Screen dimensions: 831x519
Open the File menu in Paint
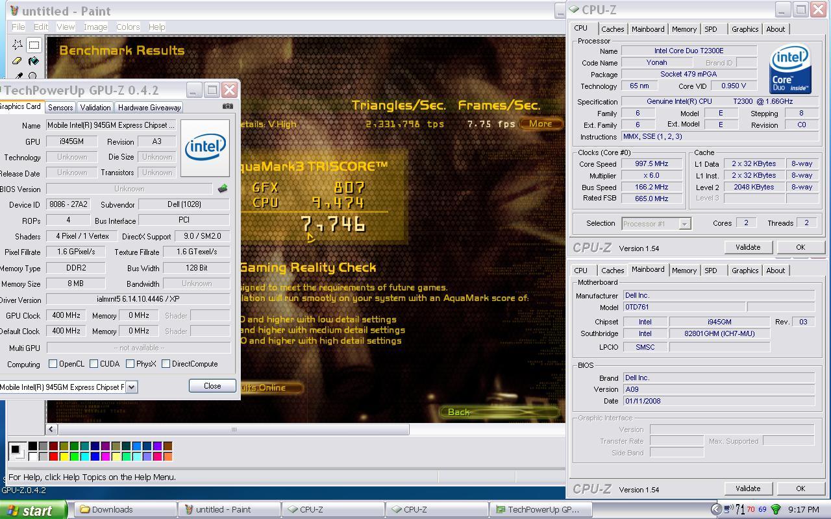[x=18, y=27]
